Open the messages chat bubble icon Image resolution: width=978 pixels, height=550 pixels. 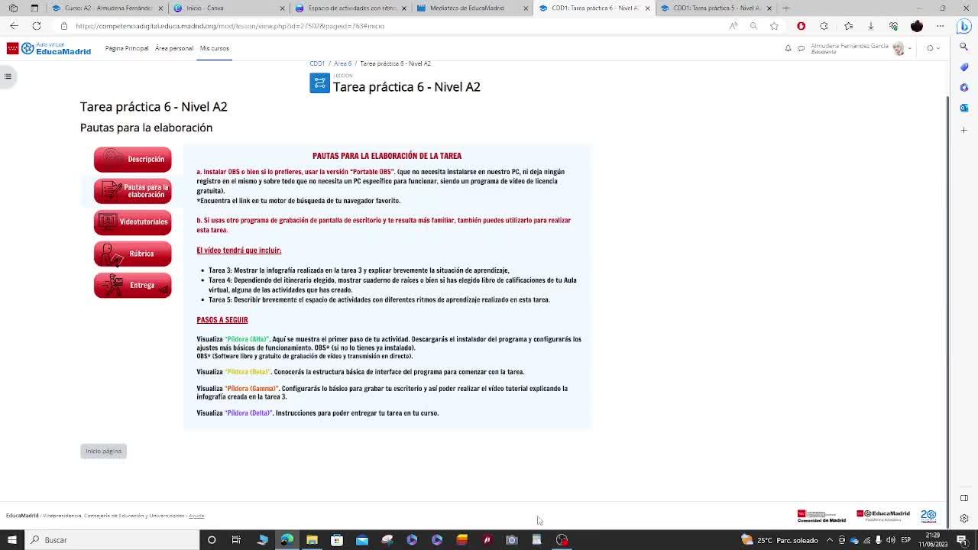[x=801, y=48]
